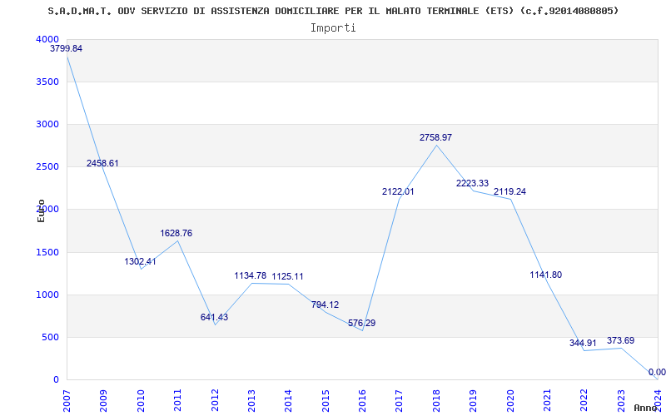Select the 1500 y-axis tick label
This screenshot has height=416, width=666.
tap(47, 252)
